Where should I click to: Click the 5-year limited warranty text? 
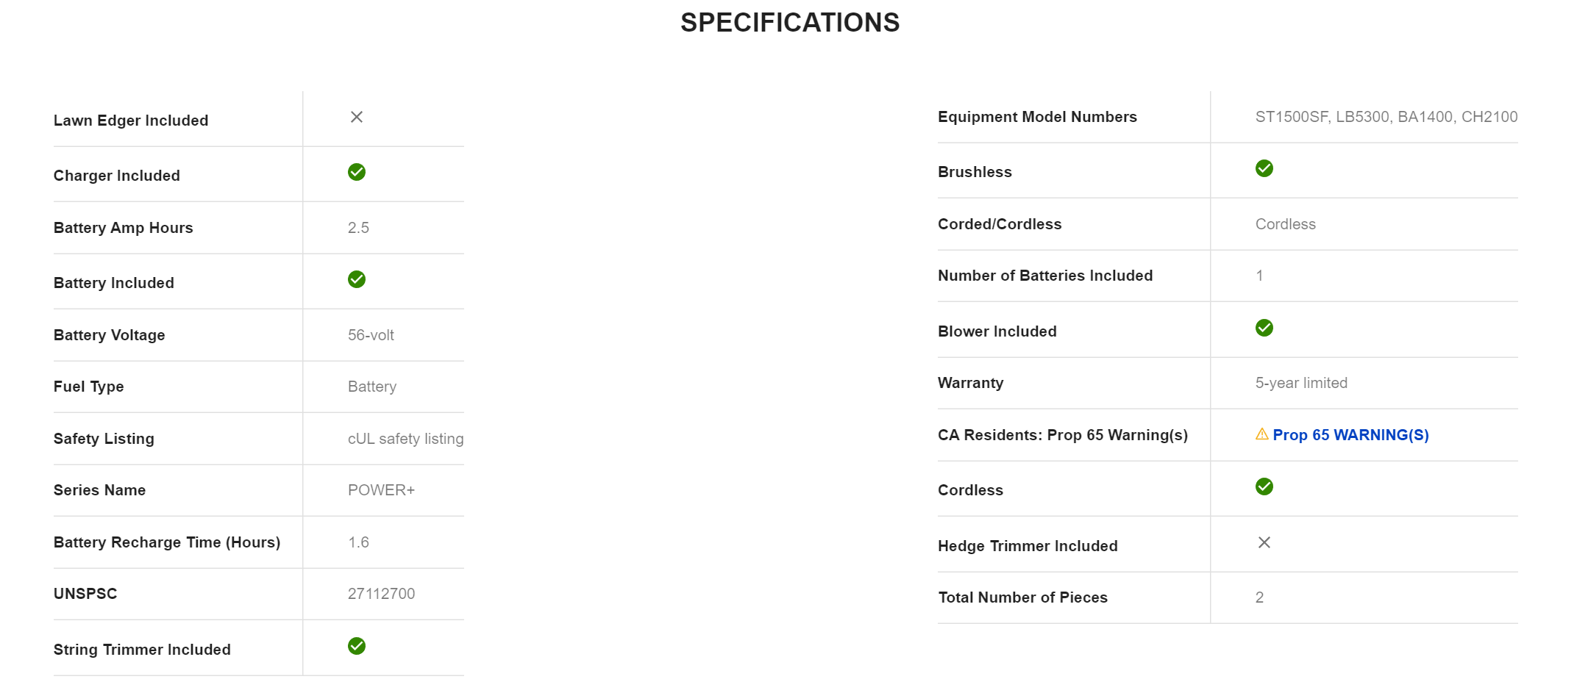tap(1301, 383)
